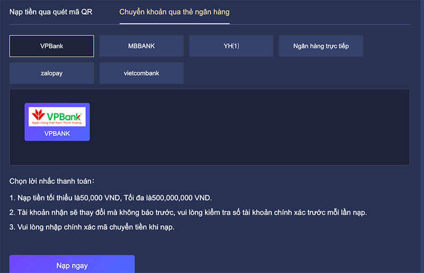Click note 2 about Tài khoản nhận
The height and width of the screenshot is (273, 424).
coord(188,213)
